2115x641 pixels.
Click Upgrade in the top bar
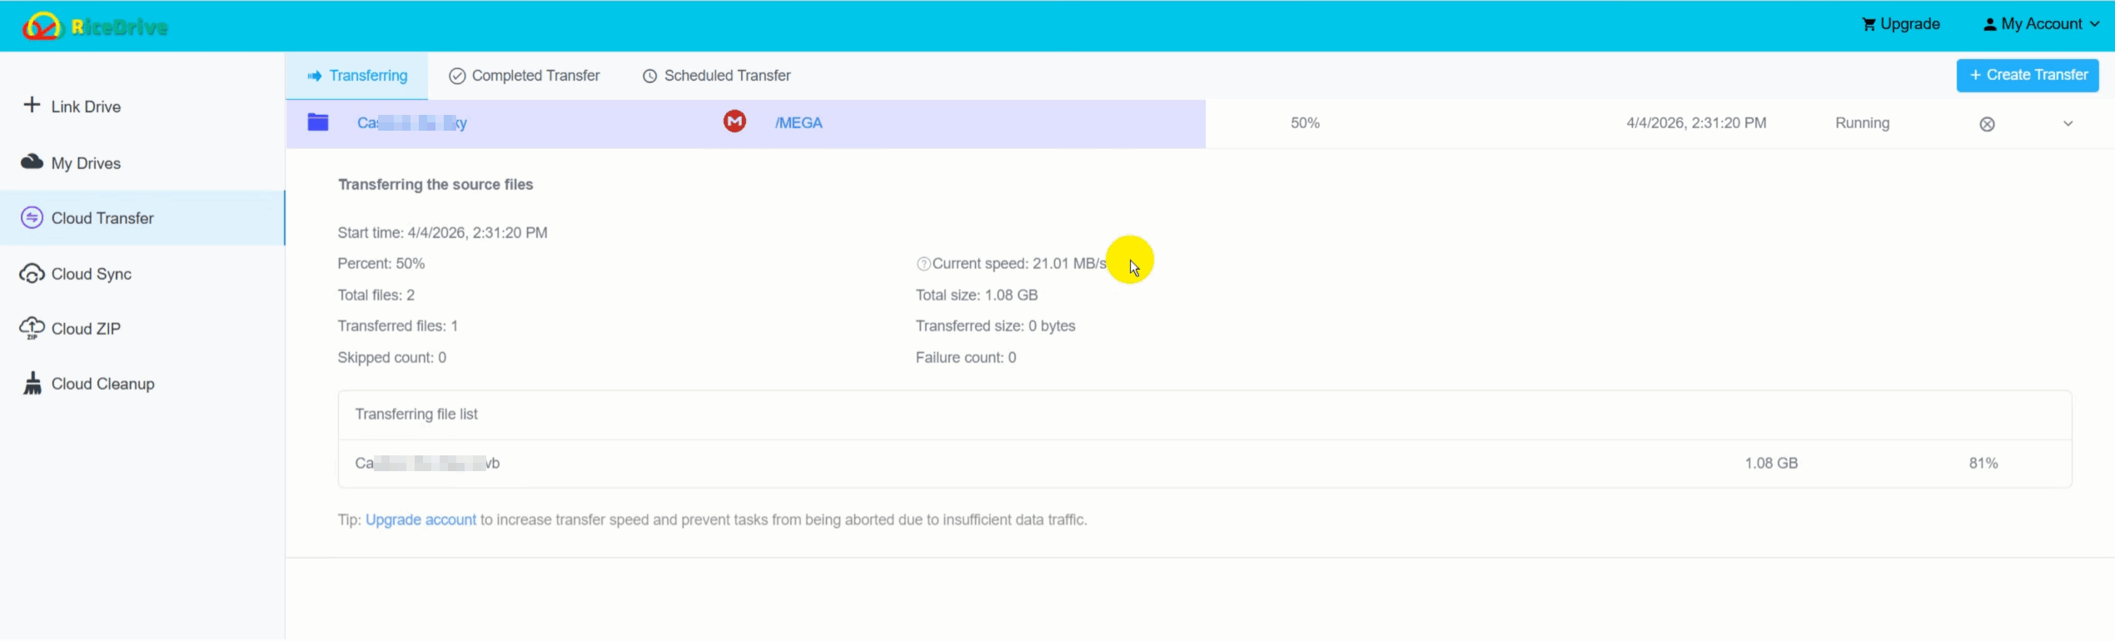click(x=1901, y=24)
